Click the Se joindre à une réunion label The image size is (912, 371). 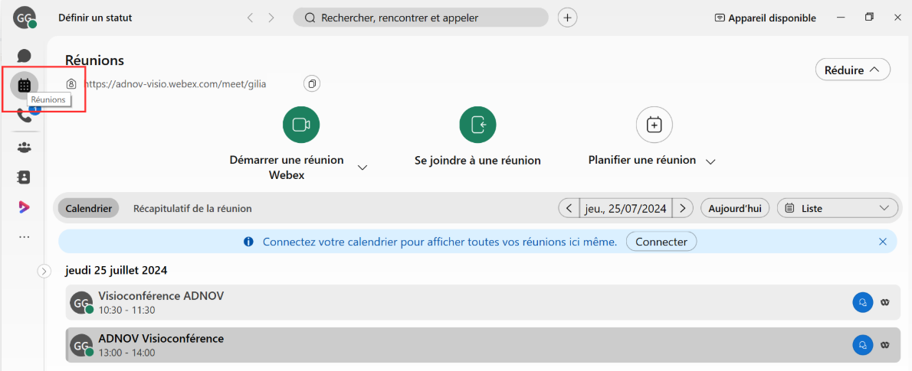click(477, 161)
